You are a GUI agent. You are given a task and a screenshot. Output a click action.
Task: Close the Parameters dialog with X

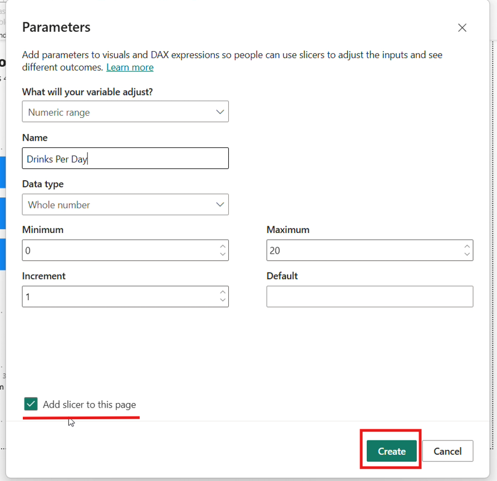click(x=462, y=28)
